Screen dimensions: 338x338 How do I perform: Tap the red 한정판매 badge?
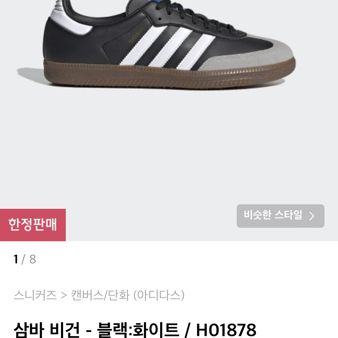coord(33,225)
